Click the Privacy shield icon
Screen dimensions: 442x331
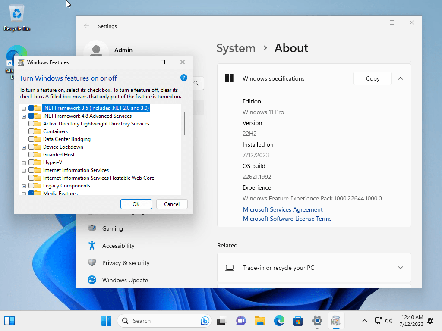(x=92, y=262)
